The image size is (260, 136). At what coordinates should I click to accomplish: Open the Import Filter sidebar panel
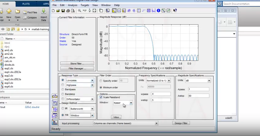(x=55, y=116)
